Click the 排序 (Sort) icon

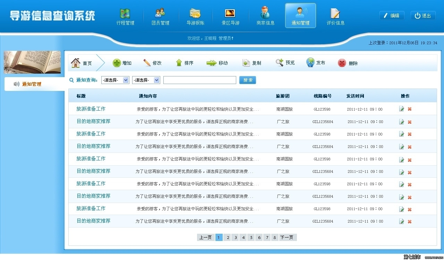185,63
